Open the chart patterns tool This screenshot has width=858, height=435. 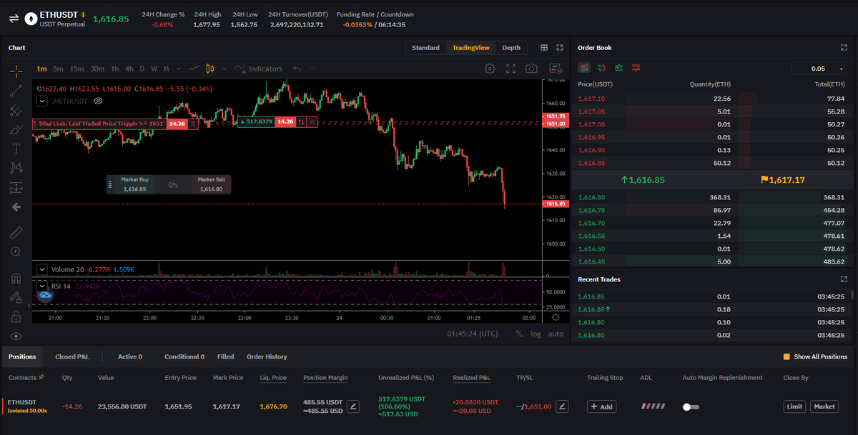16,169
